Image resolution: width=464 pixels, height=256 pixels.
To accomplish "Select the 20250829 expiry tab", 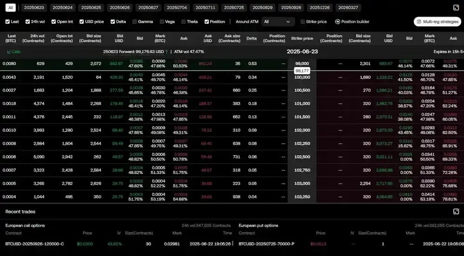I will (263, 8).
